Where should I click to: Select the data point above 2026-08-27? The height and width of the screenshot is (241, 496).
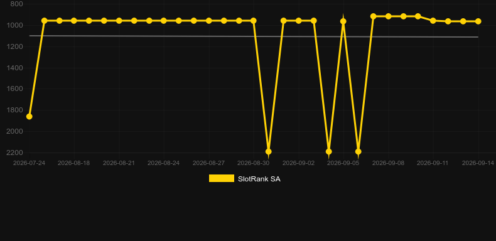tap(209, 21)
